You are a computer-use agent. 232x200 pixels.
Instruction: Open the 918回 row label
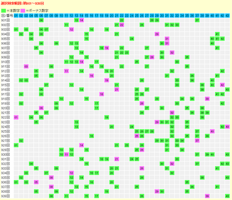tap(5, 99)
